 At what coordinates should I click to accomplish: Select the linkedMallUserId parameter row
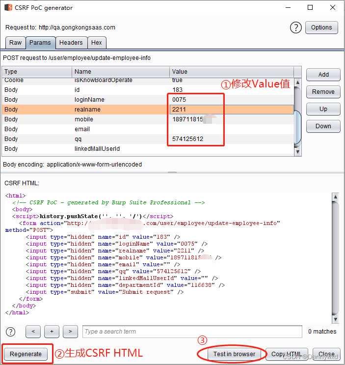pyautogui.click(x=148, y=149)
